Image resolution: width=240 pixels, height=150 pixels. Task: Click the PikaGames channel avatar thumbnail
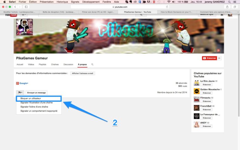tap(24, 27)
